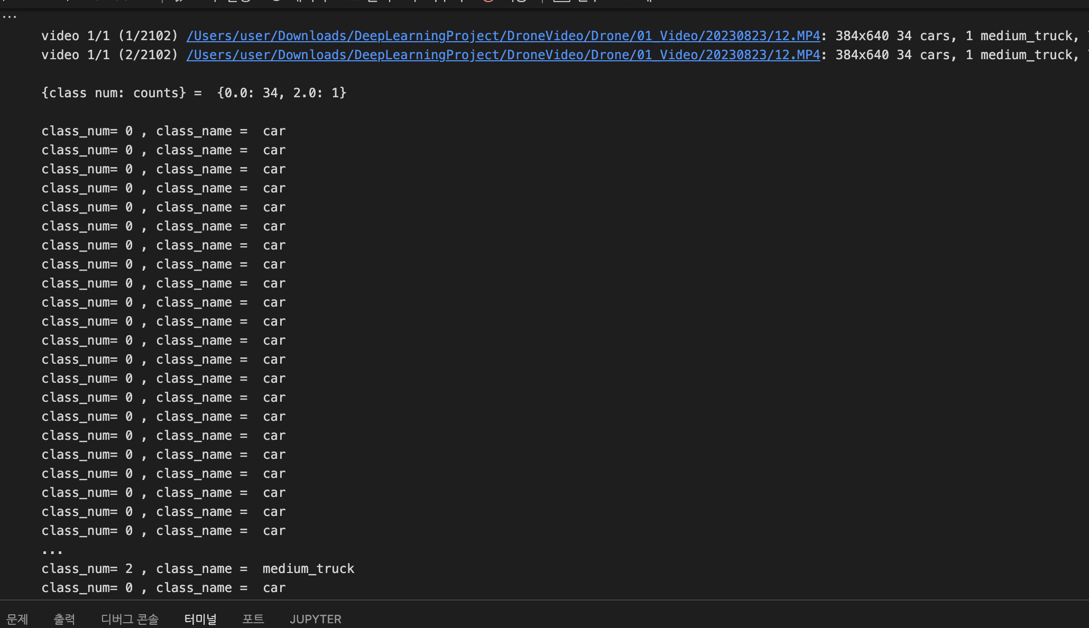Click the red record/stop circle icon in the top toolbar
Viewport: 1089px width, 628px height.
point(488,2)
